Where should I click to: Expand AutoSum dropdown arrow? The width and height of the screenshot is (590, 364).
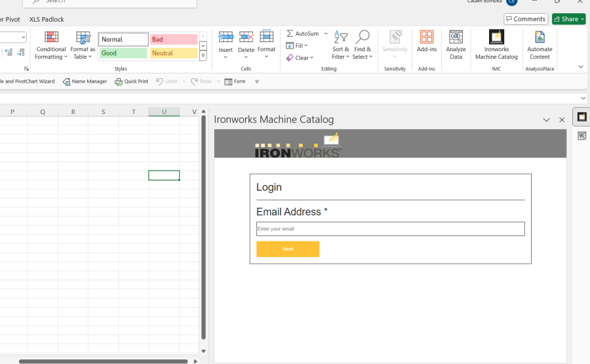tap(326, 33)
